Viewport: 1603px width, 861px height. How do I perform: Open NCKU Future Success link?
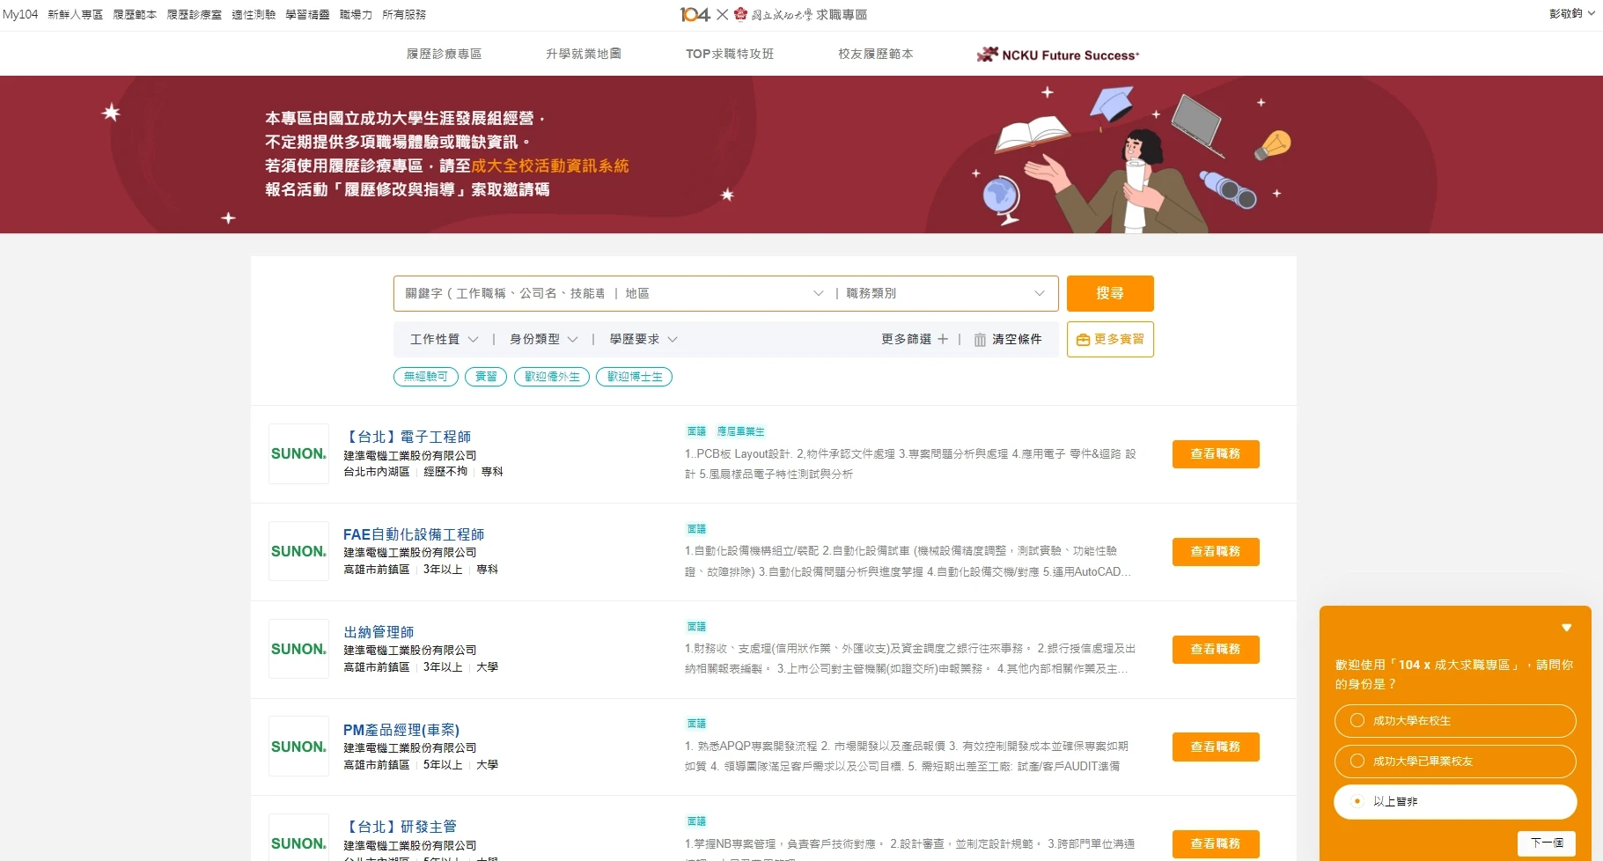1057,55
